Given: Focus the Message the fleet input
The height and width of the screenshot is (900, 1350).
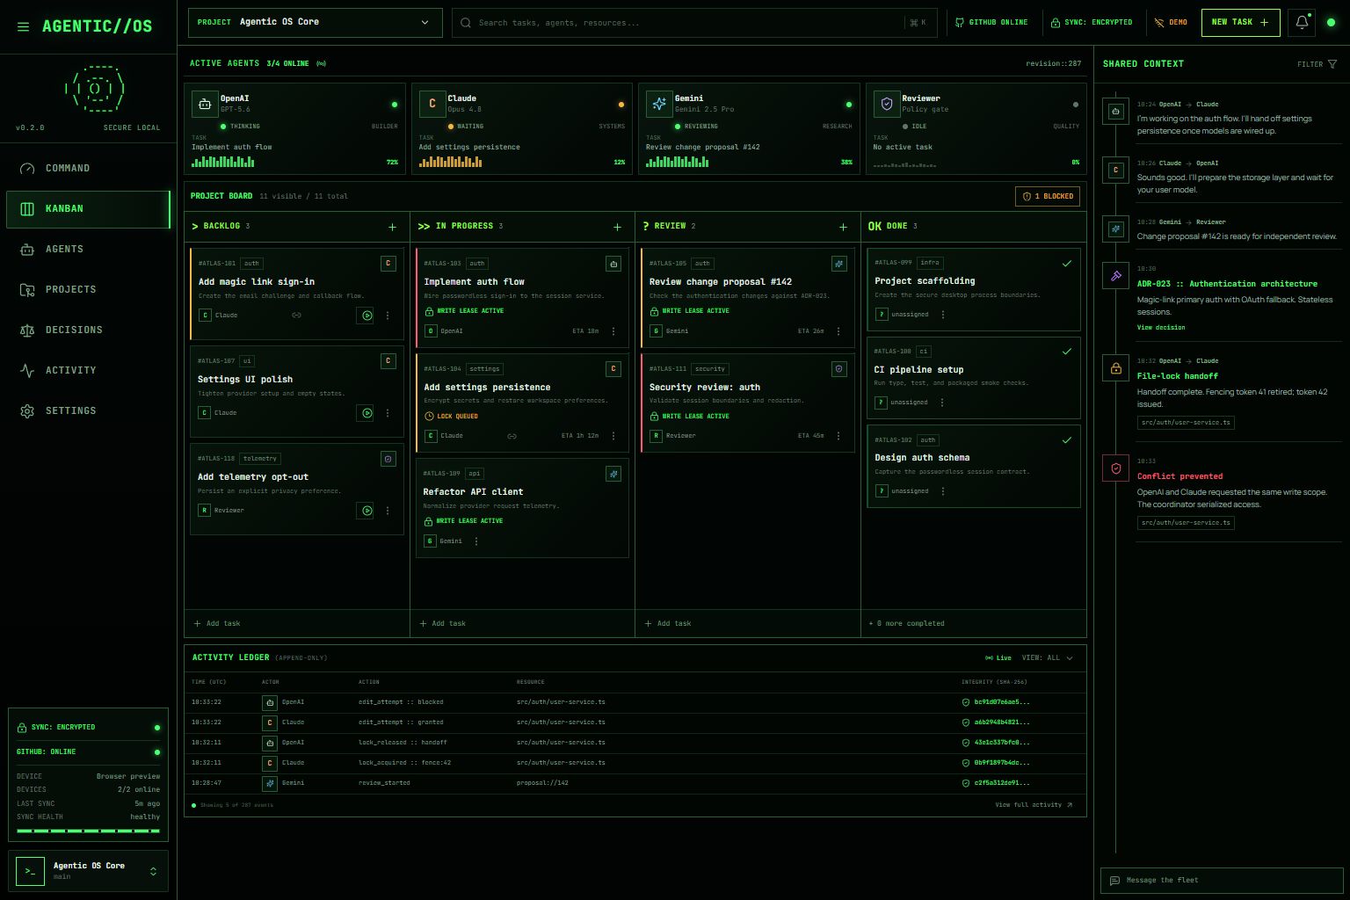Looking at the screenshot, I should 1222,881.
